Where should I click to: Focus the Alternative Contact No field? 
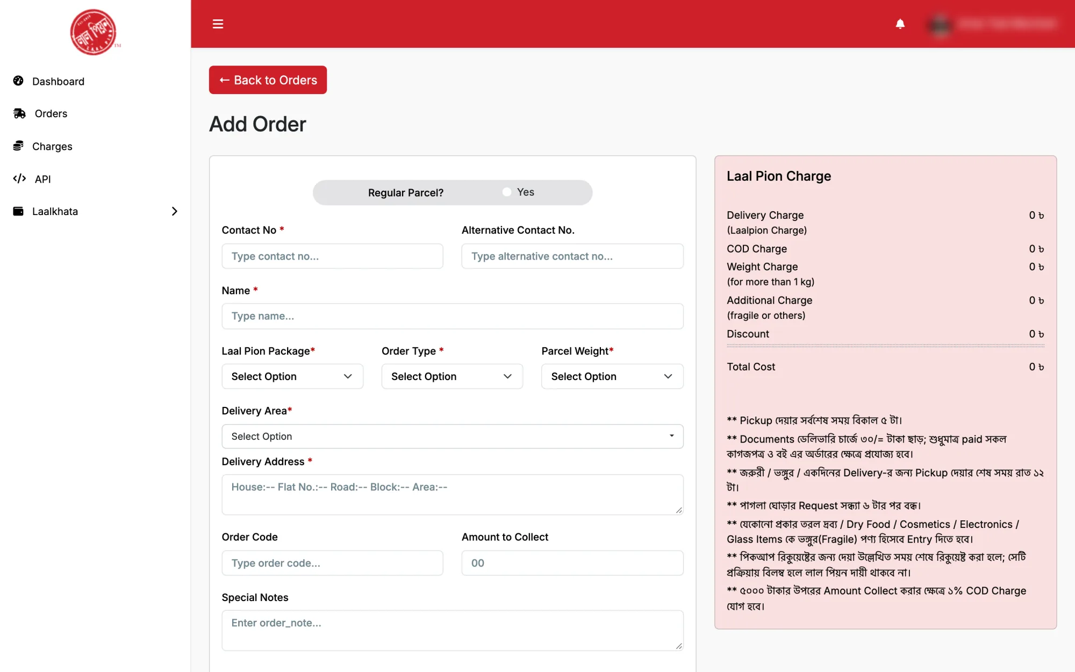(572, 256)
